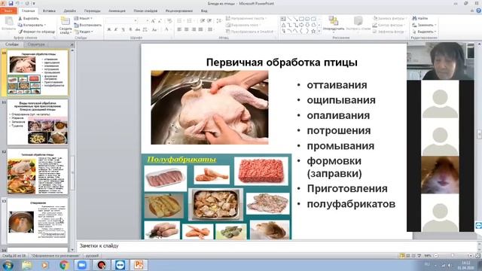Open Заливка фигуры fill dropdown
The width and height of the screenshot is (482, 271).
tap(389, 18)
